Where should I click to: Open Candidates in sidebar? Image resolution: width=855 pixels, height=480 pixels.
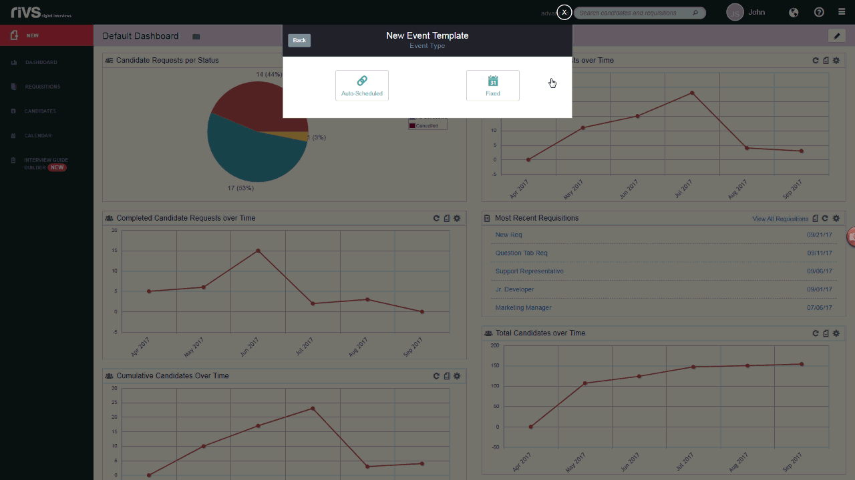point(40,111)
